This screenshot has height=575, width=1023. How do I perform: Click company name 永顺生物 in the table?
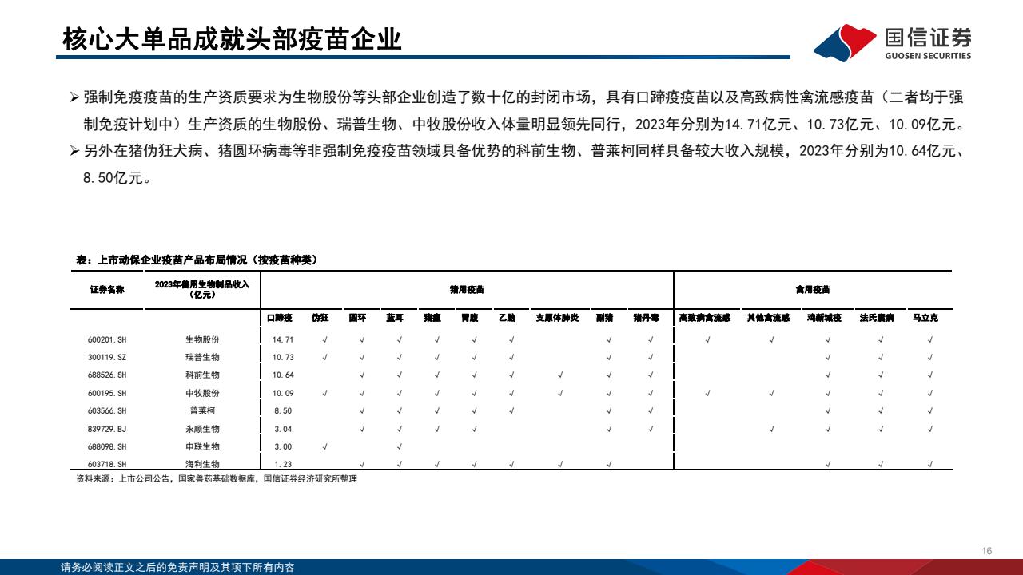click(x=202, y=429)
